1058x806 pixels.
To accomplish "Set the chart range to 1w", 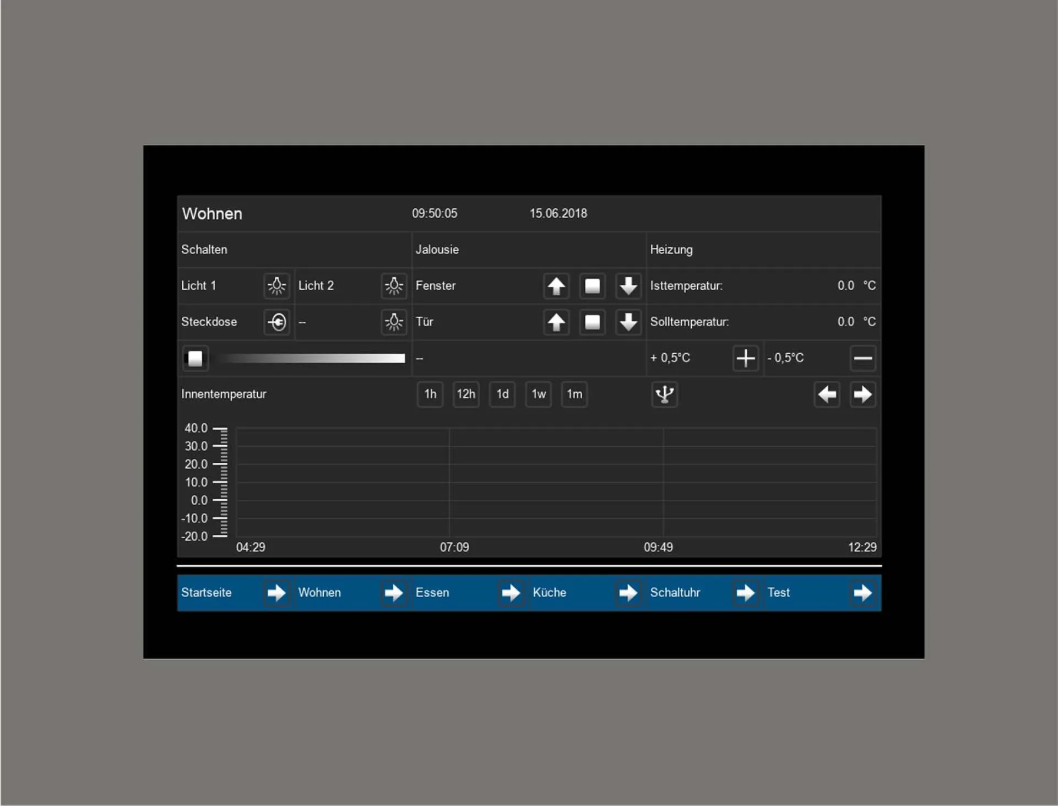I will pos(538,394).
